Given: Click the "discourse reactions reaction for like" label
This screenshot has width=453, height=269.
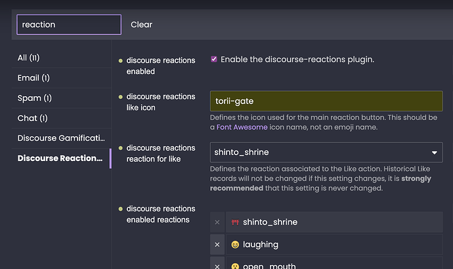Looking at the screenshot, I should click(x=161, y=153).
